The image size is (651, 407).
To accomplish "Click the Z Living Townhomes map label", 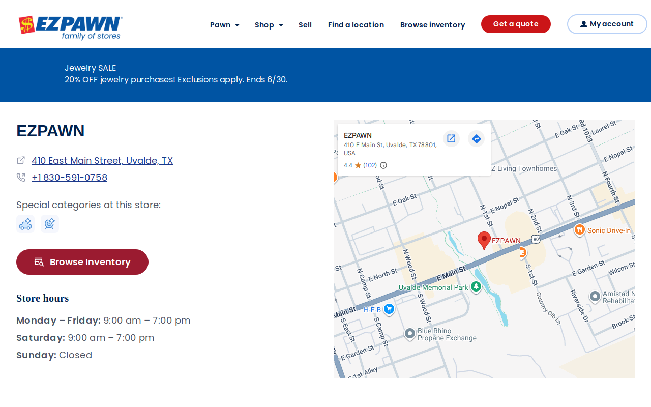I will pos(524,168).
